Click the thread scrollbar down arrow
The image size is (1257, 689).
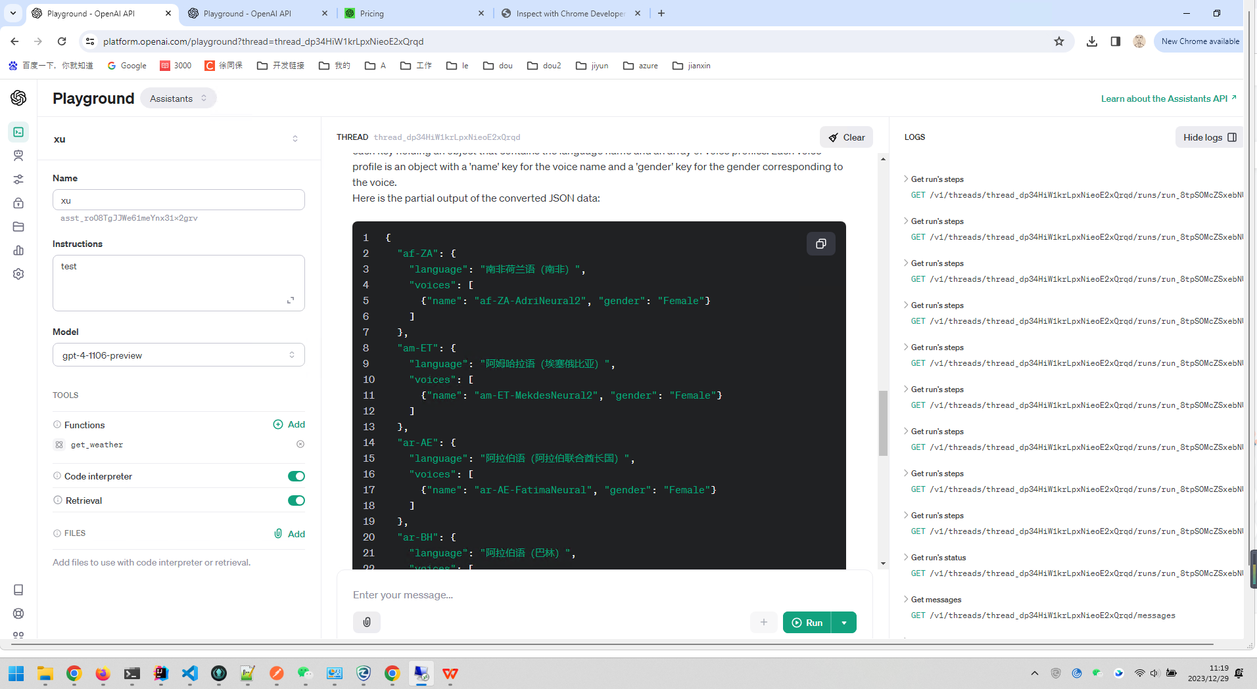[x=883, y=564]
